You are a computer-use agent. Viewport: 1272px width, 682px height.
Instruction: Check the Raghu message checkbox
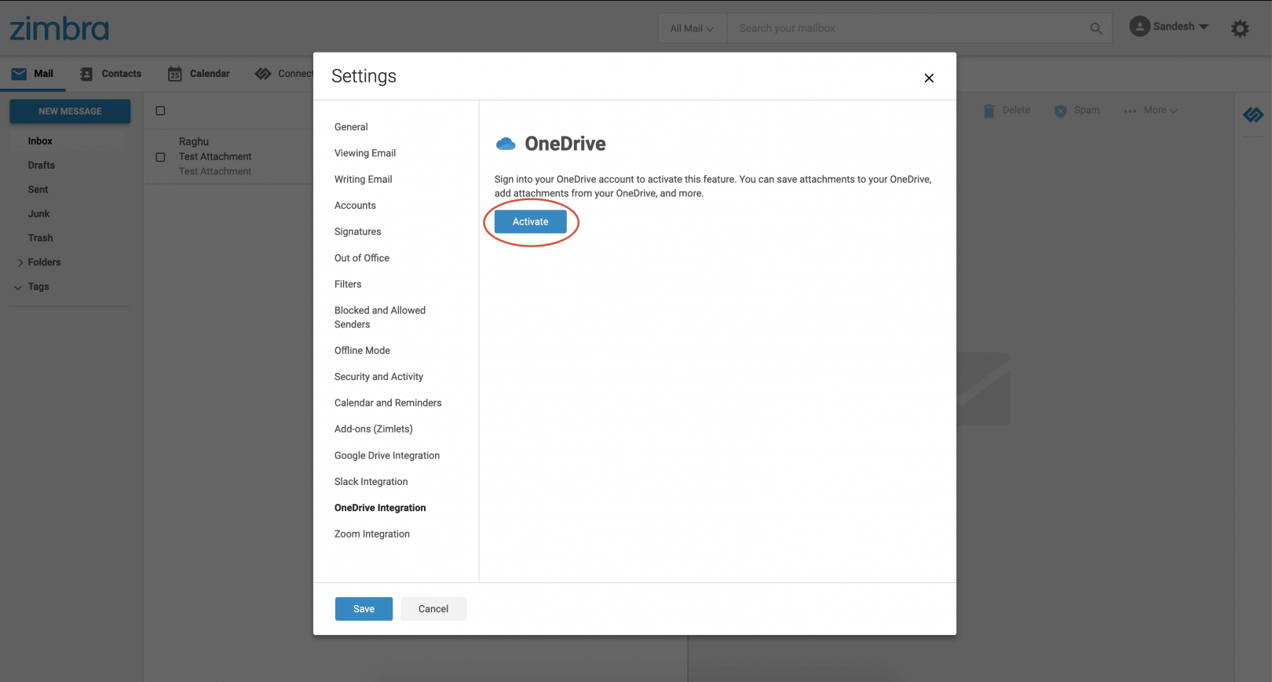(x=160, y=157)
